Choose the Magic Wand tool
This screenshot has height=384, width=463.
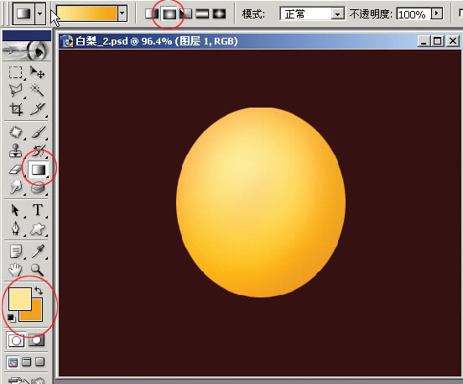38,90
